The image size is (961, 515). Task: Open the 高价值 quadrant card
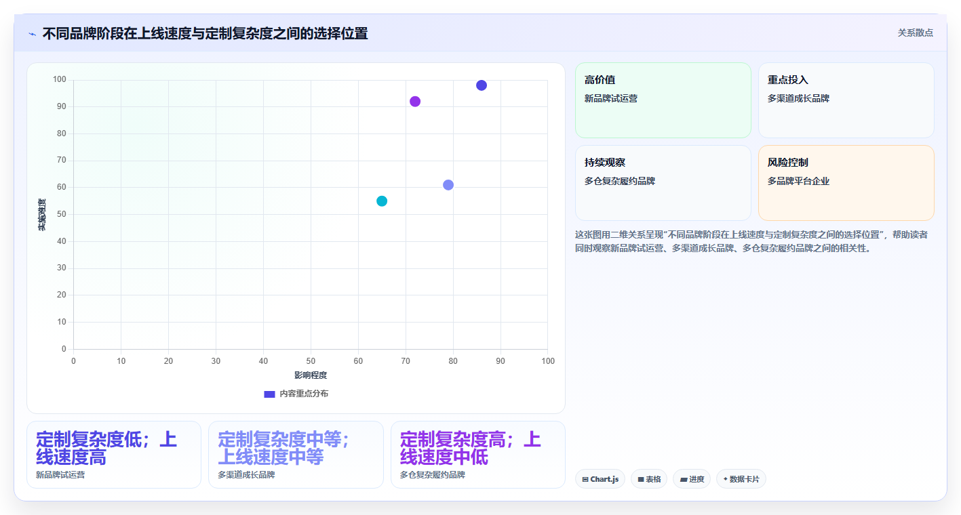click(663, 100)
